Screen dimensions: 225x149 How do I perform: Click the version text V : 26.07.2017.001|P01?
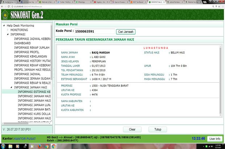click(17, 130)
